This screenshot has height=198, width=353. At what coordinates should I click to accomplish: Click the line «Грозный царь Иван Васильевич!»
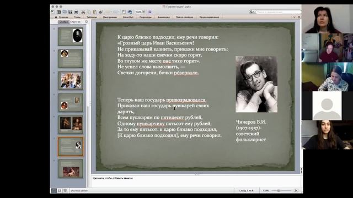coord(156,43)
